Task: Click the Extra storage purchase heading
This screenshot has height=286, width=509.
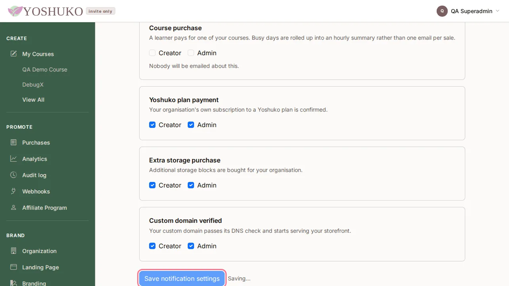Action: click(x=185, y=160)
